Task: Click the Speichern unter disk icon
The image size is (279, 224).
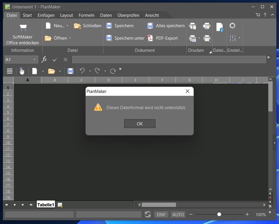Action: click(x=109, y=38)
